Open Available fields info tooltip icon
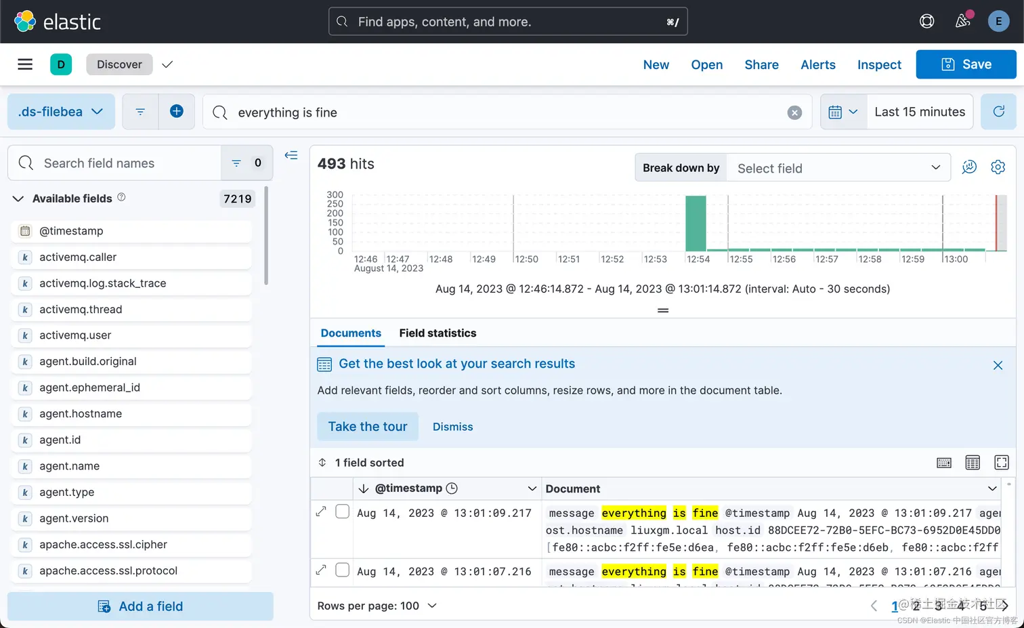The width and height of the screenshot is (1024, 628). click(x=121, y=197)
